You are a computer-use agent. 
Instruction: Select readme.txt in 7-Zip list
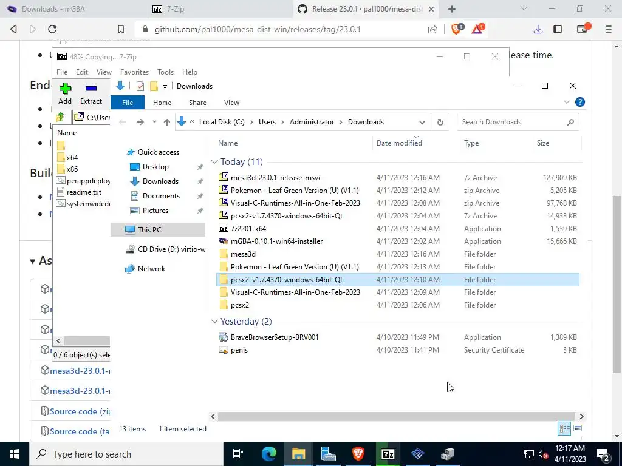[x=84, y=192]
